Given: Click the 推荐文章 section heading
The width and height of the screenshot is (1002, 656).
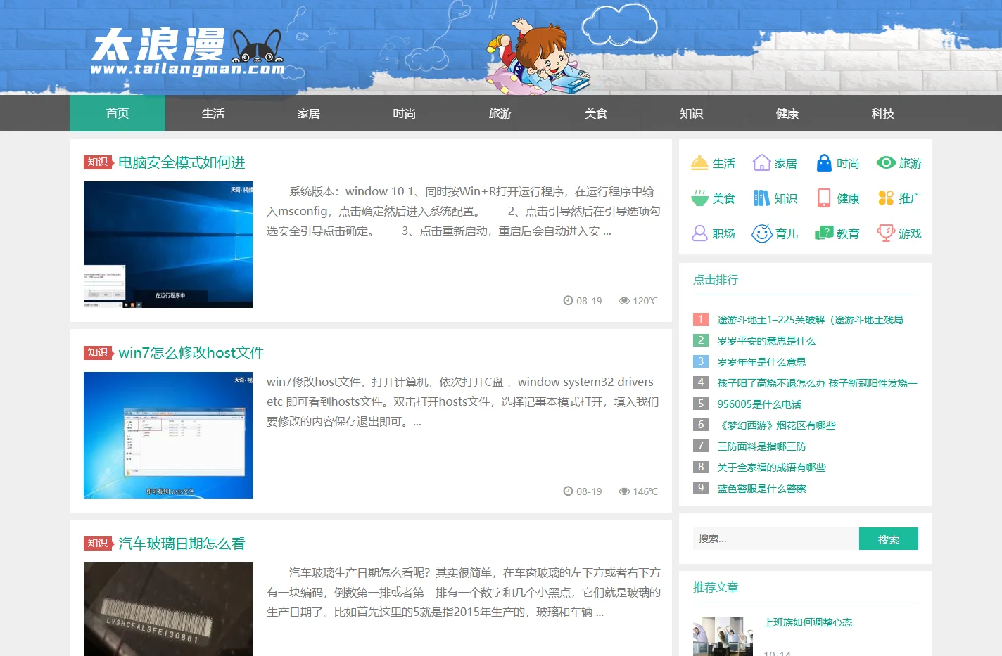Looking at the screenshot, I should (x=716, y=587).
